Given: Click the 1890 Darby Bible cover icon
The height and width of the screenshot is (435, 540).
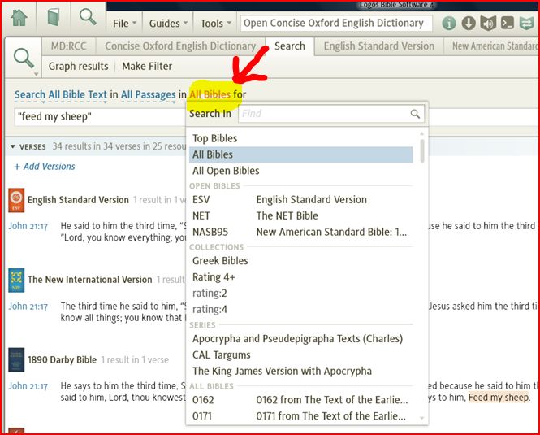Looking at the screenshot, I should (x=16, y=360).
